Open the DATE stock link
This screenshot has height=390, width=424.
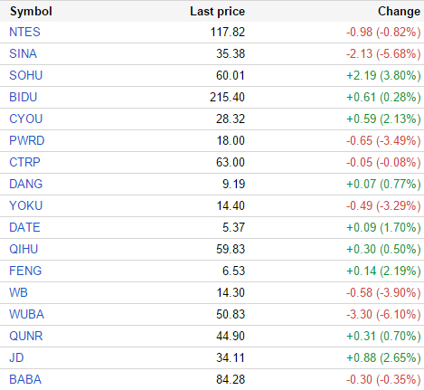click(24, 227)
